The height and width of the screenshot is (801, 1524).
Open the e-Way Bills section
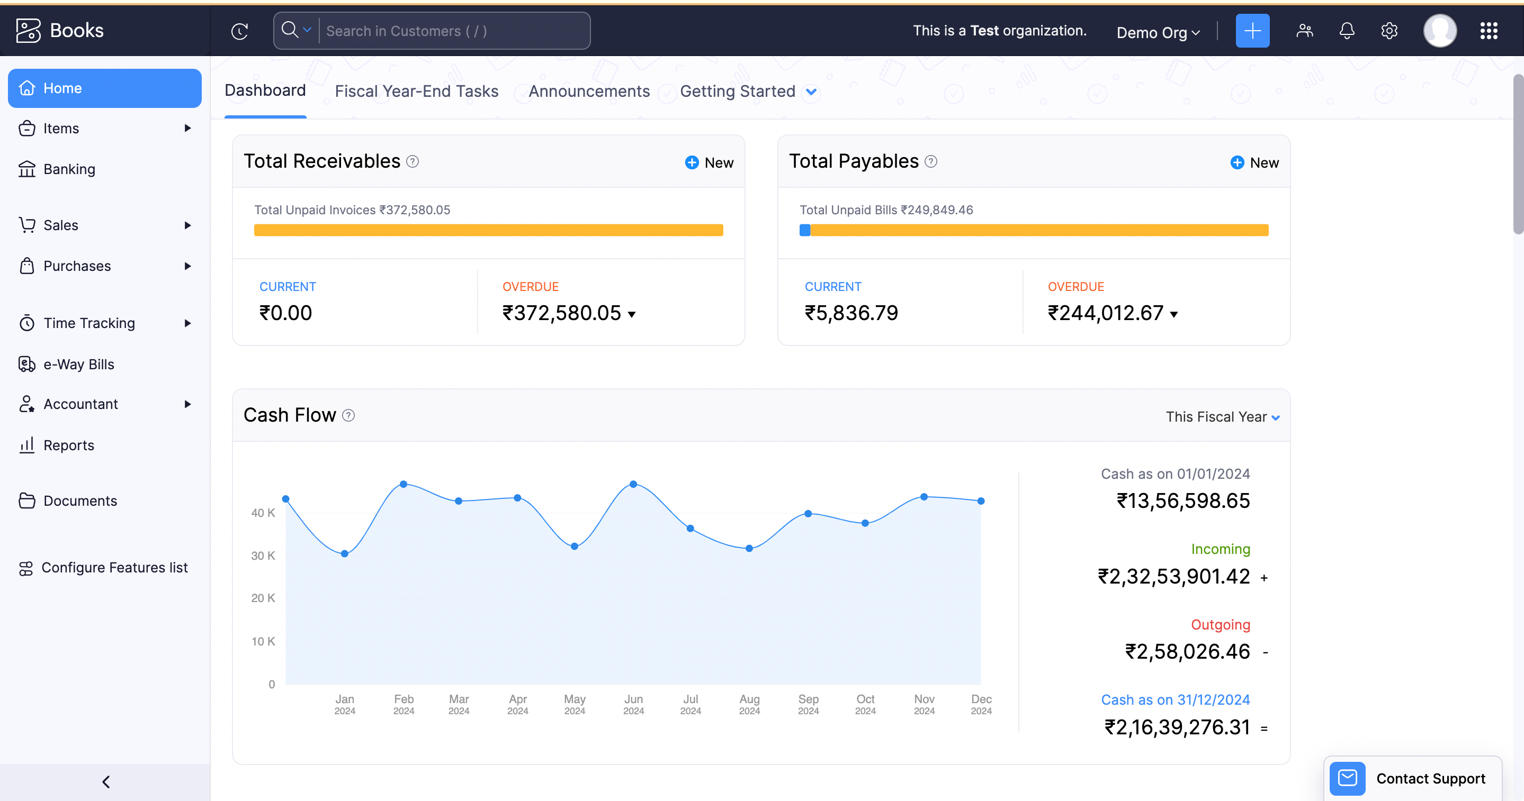[x=79, y=364]
